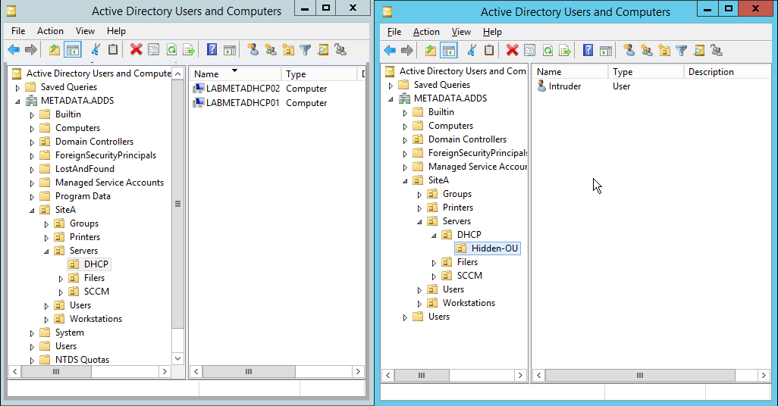Select Domain Controllers in the left window tree
This screenshot has width=778, height=406.
[94, 142]
